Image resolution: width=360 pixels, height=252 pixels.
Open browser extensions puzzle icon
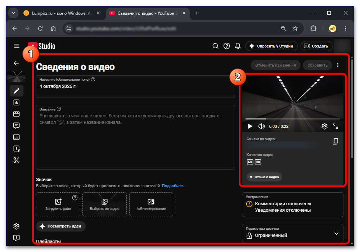pos(313,28)
